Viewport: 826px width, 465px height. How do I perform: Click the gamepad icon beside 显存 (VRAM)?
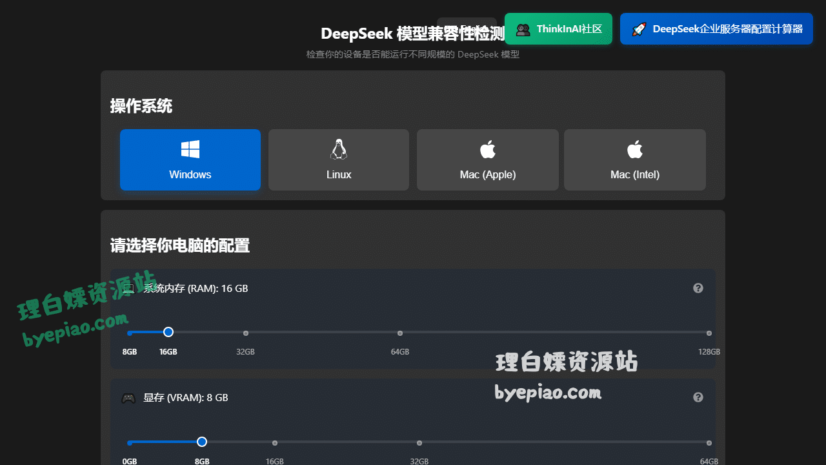point(129,398)
